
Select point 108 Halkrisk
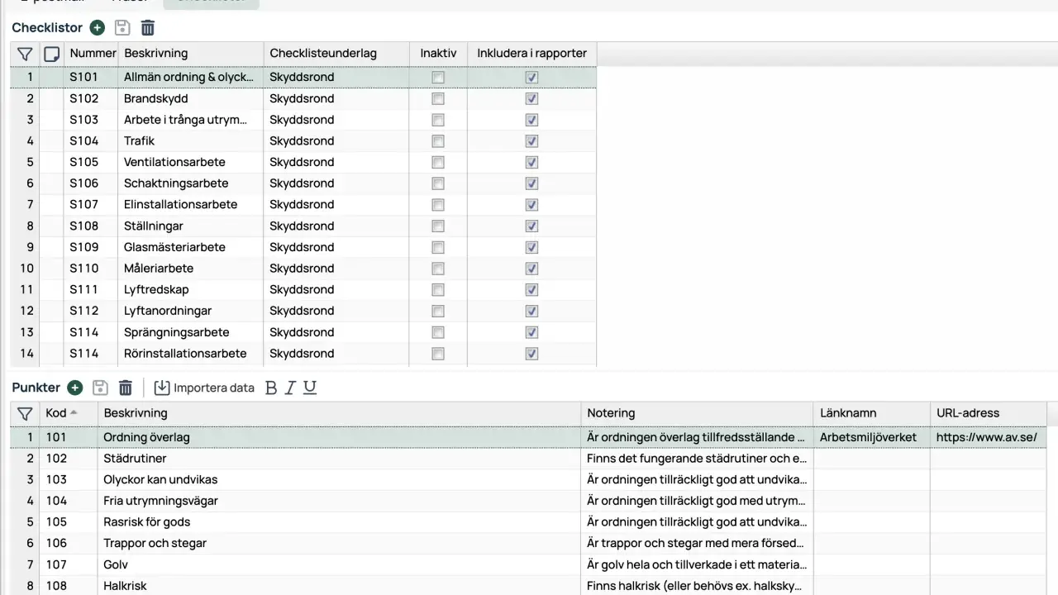click(x=528, y=585)
